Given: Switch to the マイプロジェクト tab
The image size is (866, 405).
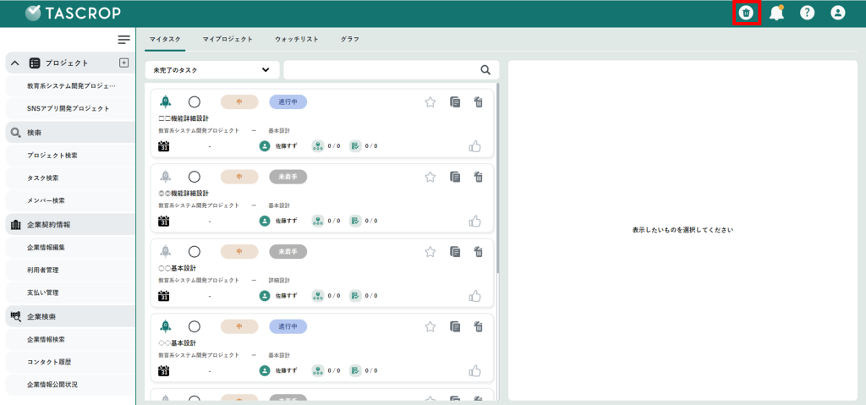Looking at the screenshot, I should click(227, 39).
